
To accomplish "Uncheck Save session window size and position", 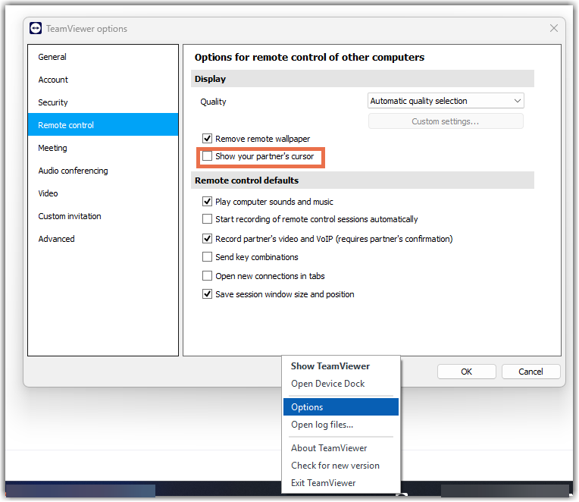I will pyautogui.click(x=207, y=294).
